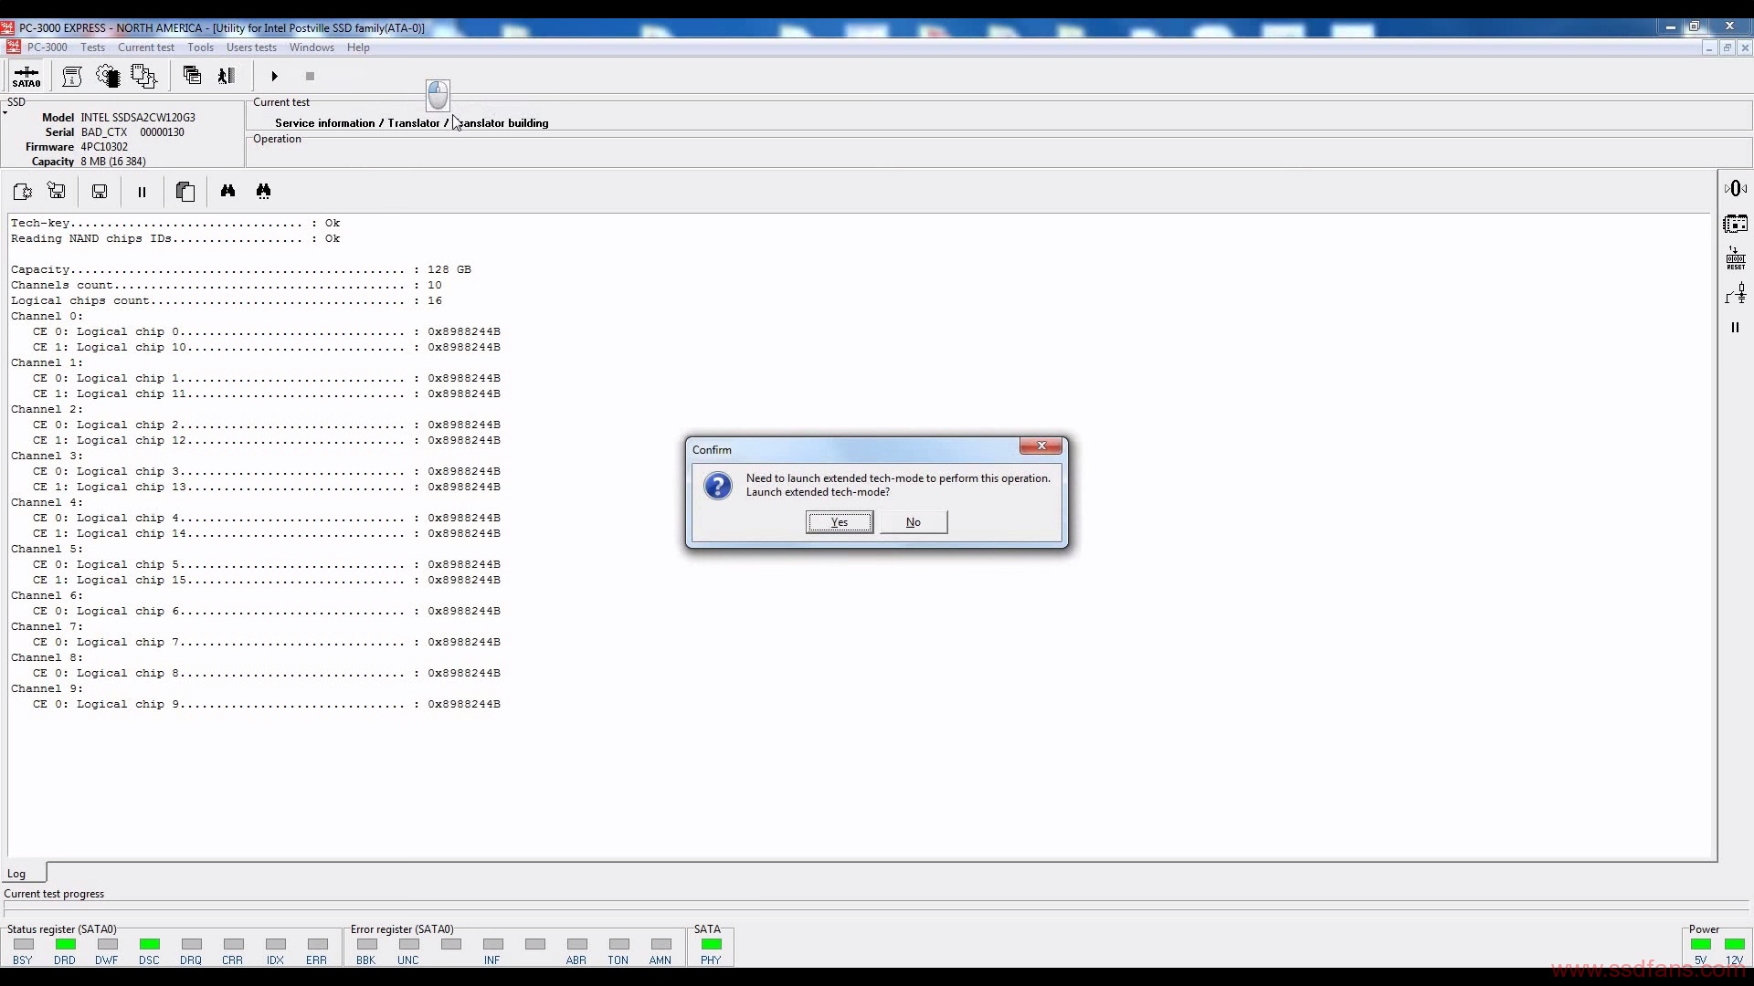Click the Channels count log line
This screenshot has height=986, width=1754.
pyautogui.click(x=227, y=285)
